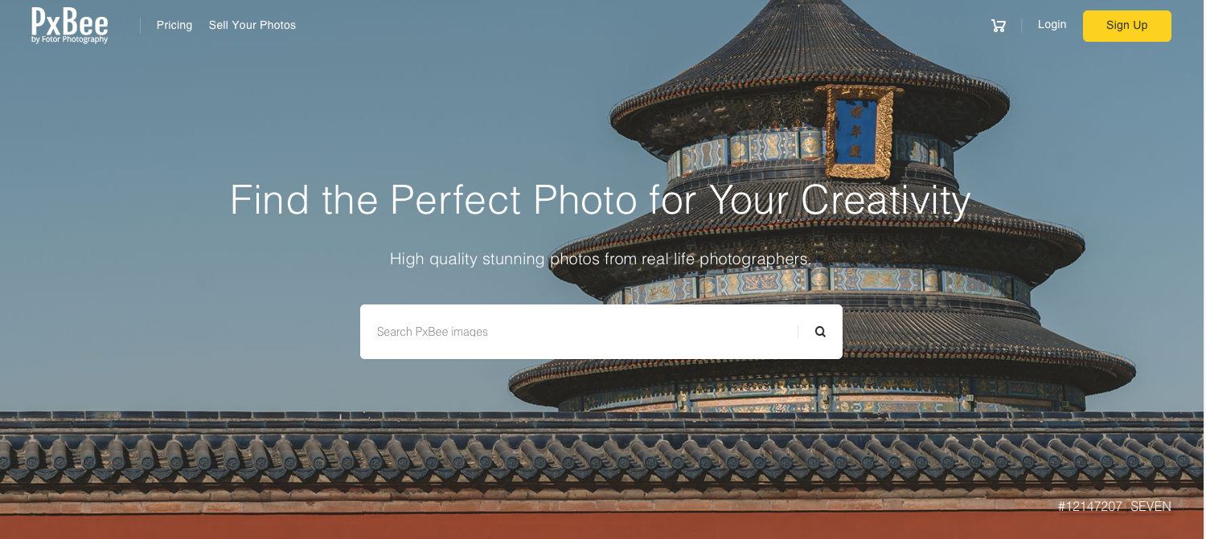This screenshot has width=1206, height=539.
Task: Focus the Search PxBee images field
Action: coord(579,332)
